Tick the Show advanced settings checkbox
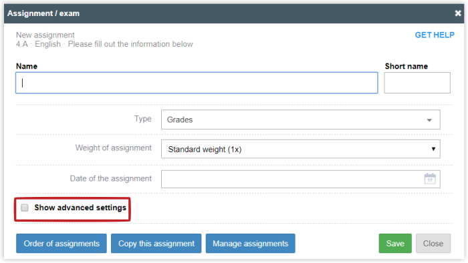Viewport: 468px width, 263px height. tap(25, 208)
